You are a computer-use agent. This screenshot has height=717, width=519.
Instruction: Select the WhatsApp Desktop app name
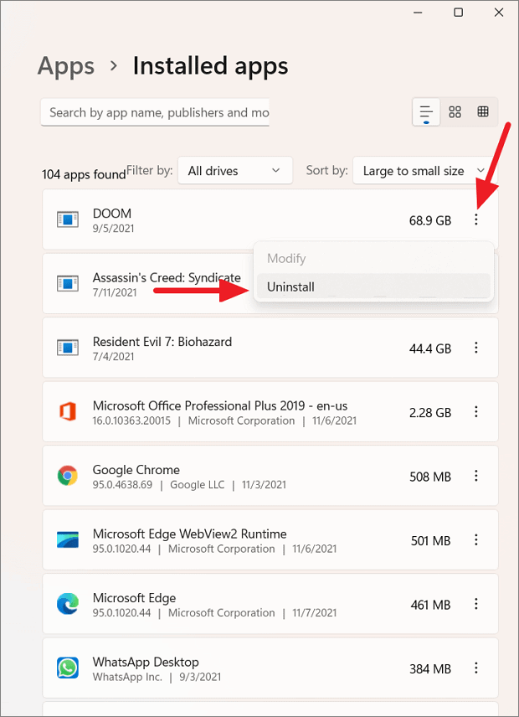pos(146,662)
